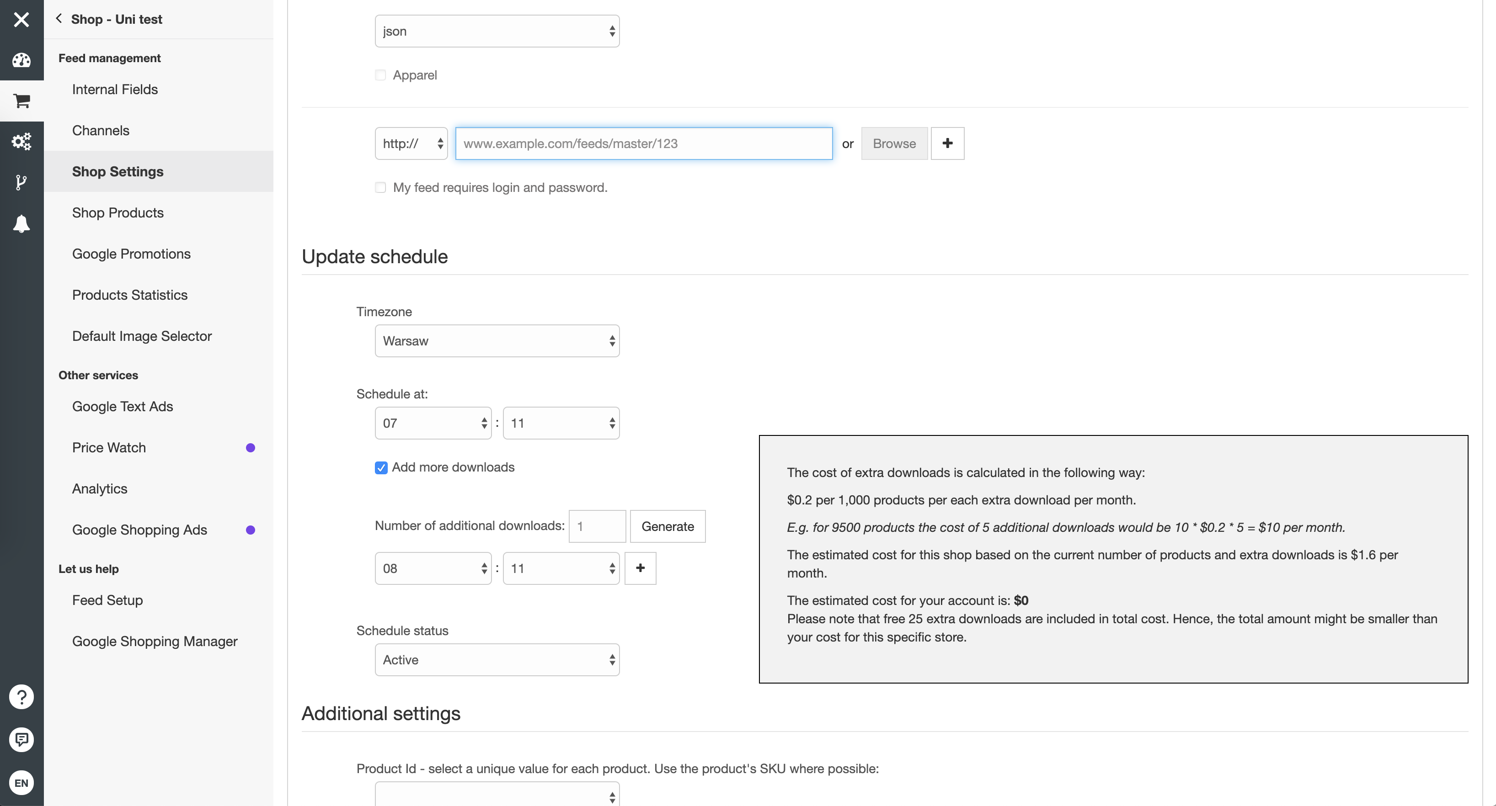Screen dimensions: 1496x806
Task: Enable the Apparel checkbox
Action: tap(380, 74)
